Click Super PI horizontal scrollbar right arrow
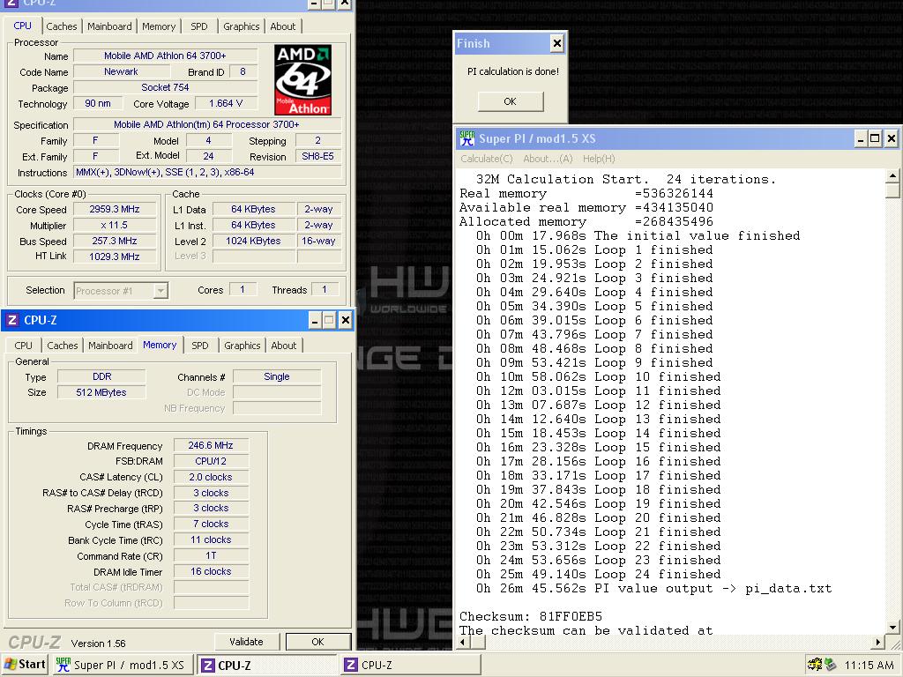Image resolution: width=903 pixels, height=677 pixels. [878, 642]
